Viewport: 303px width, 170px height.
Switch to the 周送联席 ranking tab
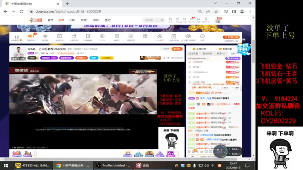point(207,53)
